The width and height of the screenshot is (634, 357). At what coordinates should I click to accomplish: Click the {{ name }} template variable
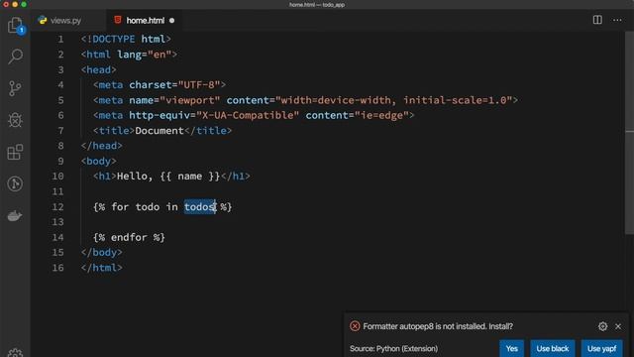coord(189,177)
